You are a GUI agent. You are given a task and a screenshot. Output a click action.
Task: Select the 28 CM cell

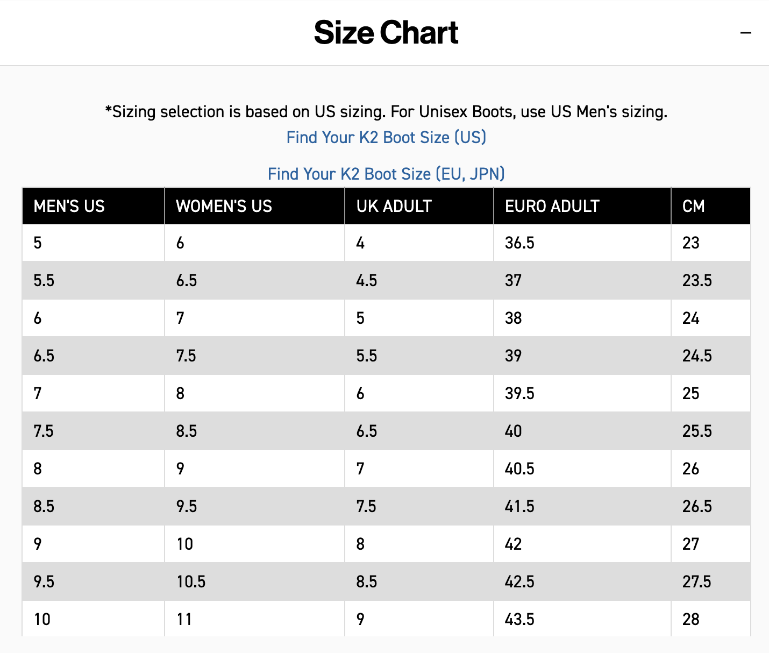click(691, 619)
